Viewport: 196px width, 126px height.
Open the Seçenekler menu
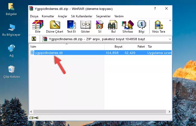point(103,16)
